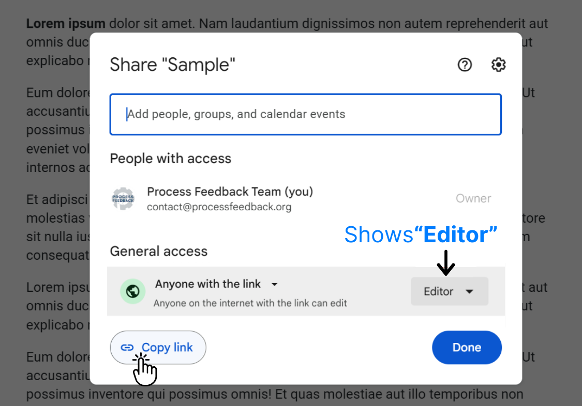This screenshot has height=406, width=582.
Task: Click the Share "Sample" dialog title
Action: 172,65
